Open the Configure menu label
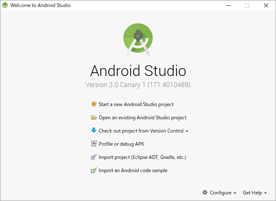276x201 pixels. pyautogui.click(x=220, y=193)
